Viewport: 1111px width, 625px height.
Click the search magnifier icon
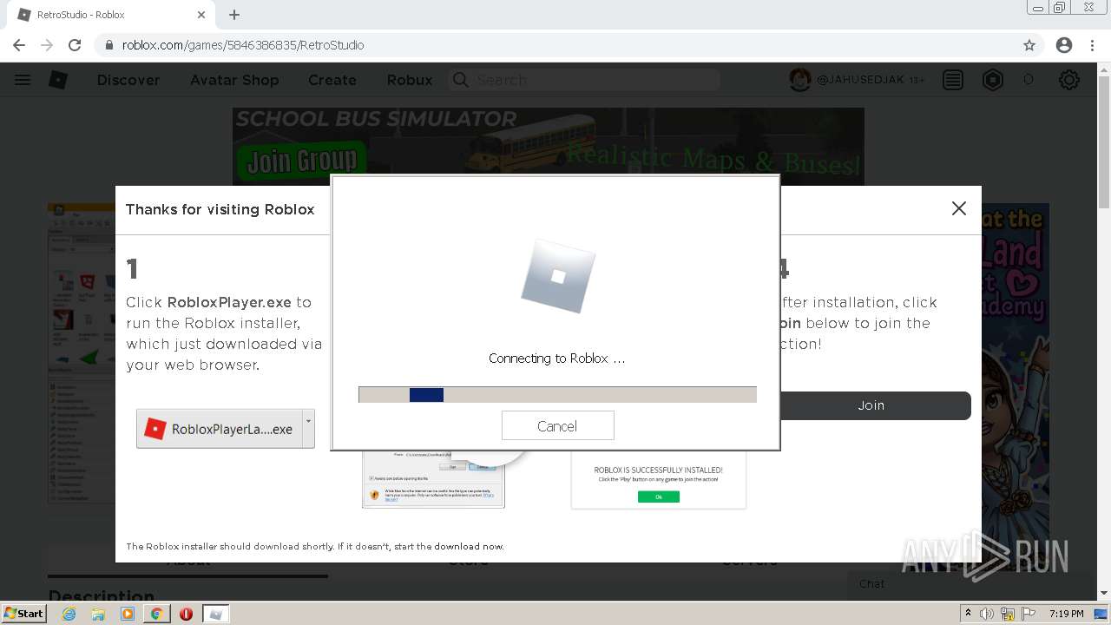[x=461, y=80]
